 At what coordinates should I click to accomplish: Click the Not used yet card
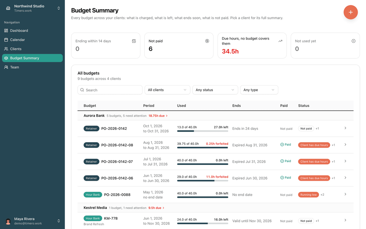pyautogui.click(x=325, y=45)
